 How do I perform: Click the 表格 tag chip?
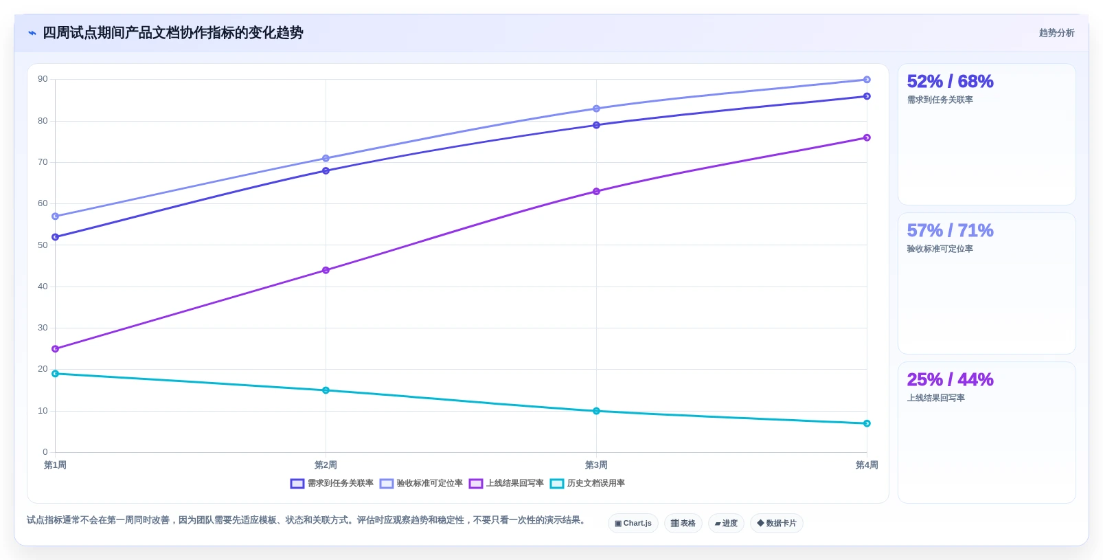[683, 524]
